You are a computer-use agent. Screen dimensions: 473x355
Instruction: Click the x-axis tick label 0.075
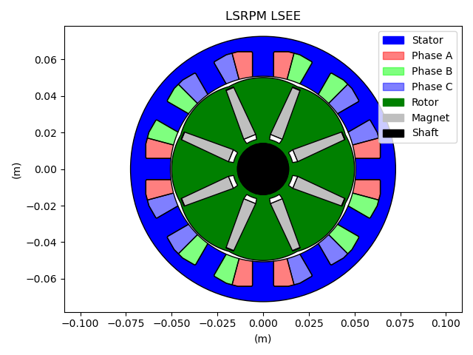(401, 323)
